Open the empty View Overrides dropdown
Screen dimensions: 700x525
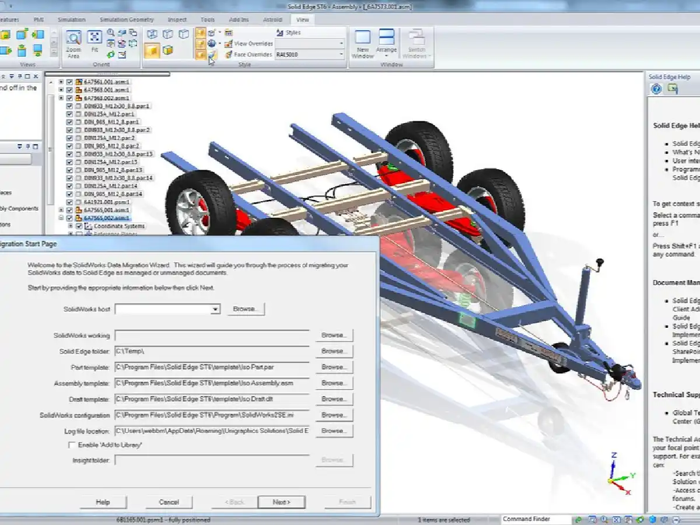[341, 43]
